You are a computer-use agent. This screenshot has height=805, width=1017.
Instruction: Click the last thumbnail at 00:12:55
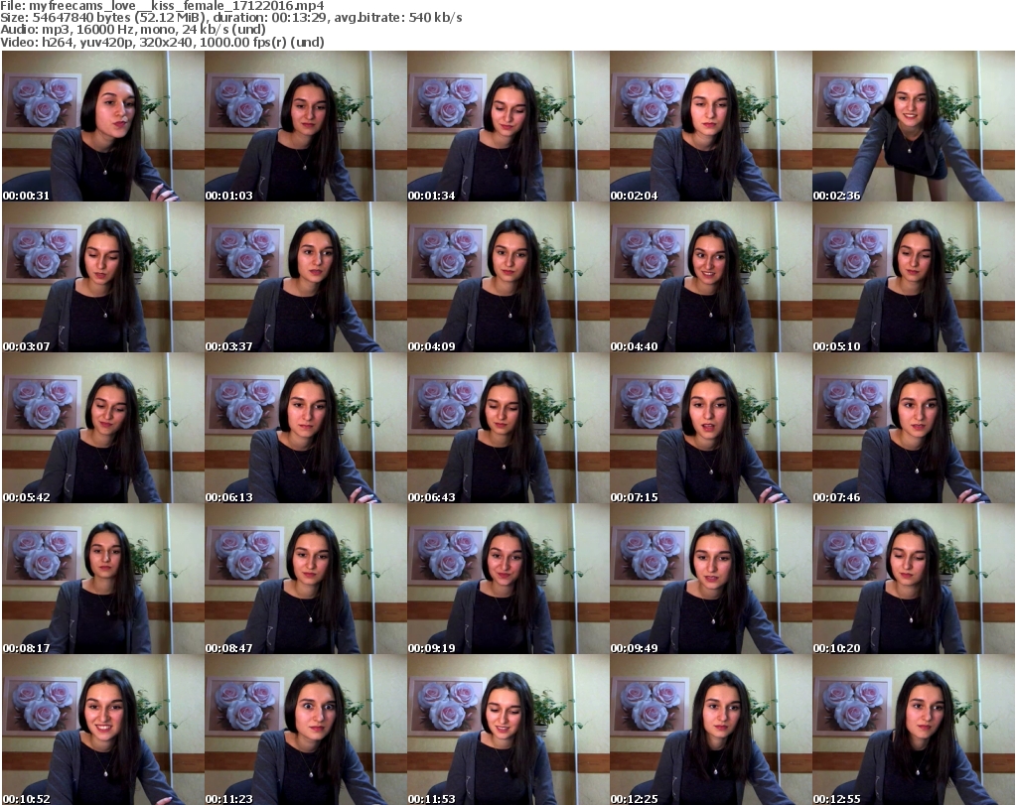912,731
